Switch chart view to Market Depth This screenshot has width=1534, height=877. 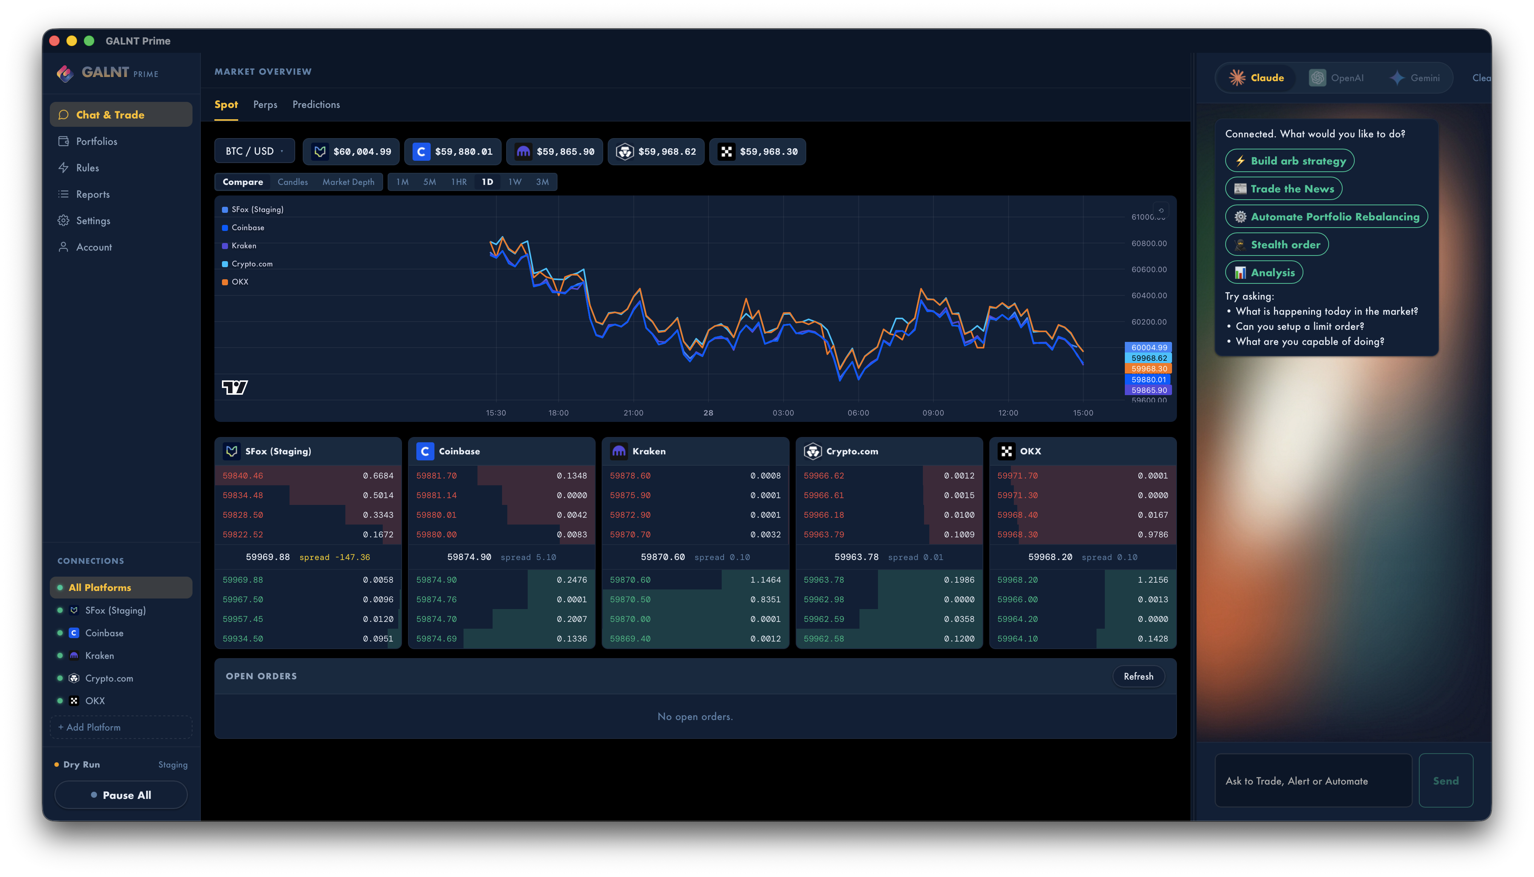[348, 182]
